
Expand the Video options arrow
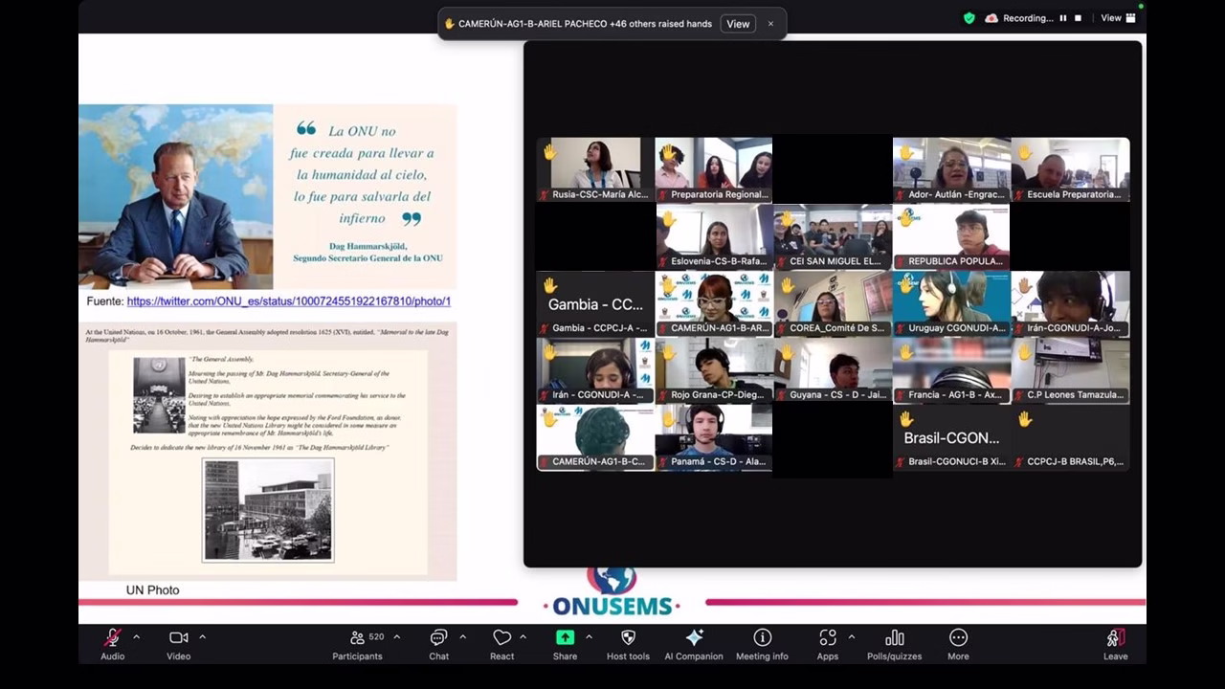(x=202, y=637)
